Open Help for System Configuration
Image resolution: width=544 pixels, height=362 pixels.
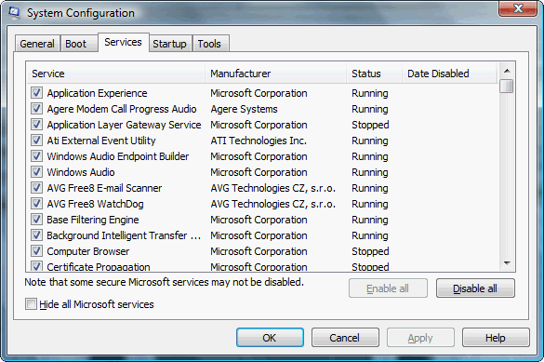[496, 338]
